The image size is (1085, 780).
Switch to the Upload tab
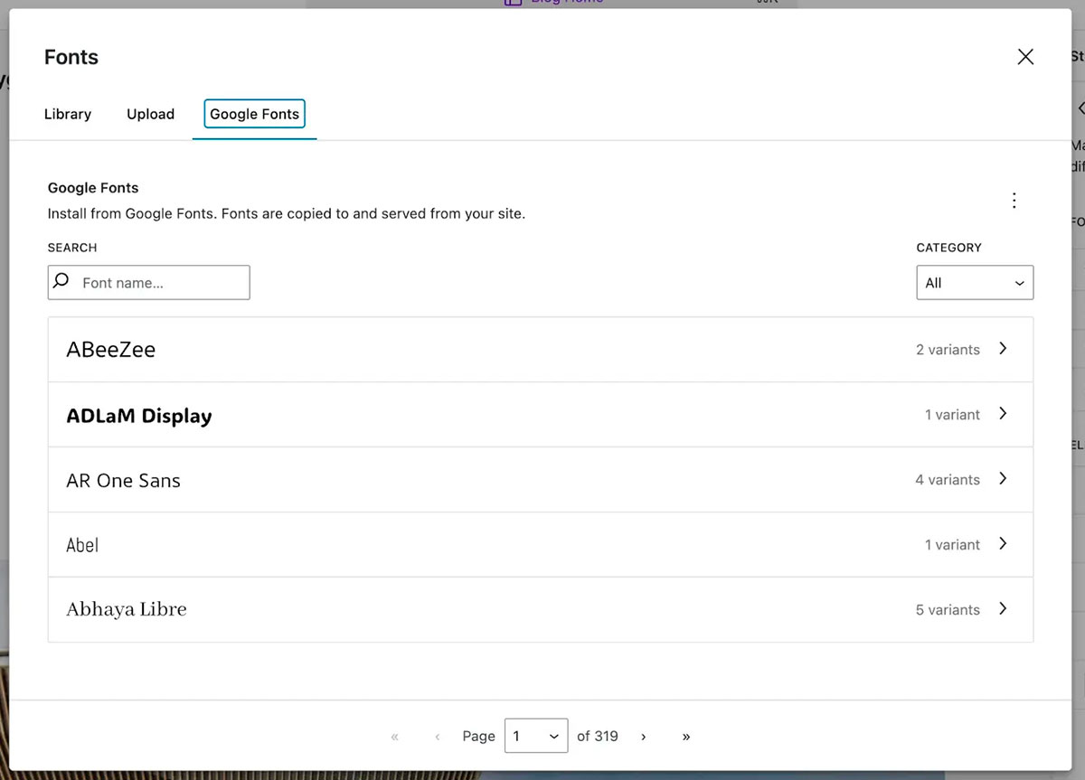(150, 114)
